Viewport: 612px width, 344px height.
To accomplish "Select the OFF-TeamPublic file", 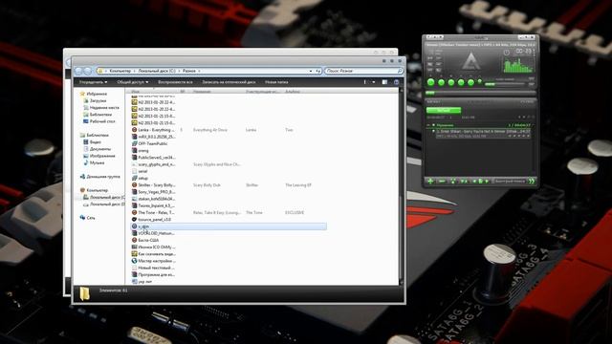I will [150, 143].
